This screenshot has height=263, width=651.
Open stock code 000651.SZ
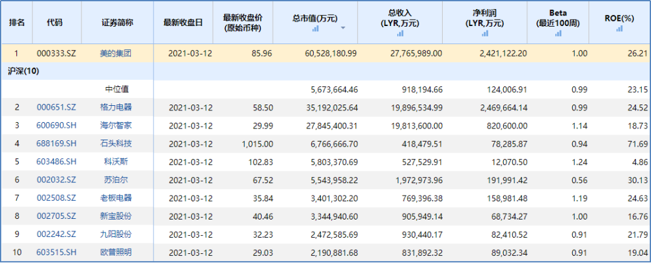point(57,107)
